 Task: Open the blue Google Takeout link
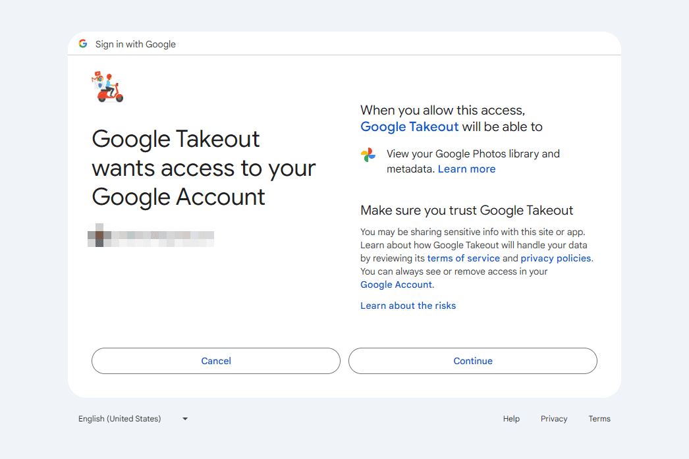point(409,126)
